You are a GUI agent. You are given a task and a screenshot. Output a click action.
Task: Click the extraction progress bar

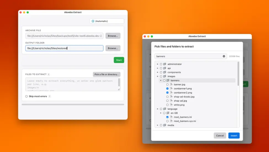point(73,104)
